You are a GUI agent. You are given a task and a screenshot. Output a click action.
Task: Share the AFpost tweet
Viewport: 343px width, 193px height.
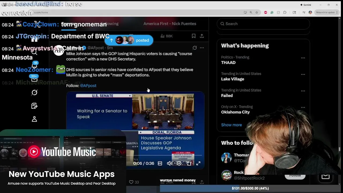point(202,182)
